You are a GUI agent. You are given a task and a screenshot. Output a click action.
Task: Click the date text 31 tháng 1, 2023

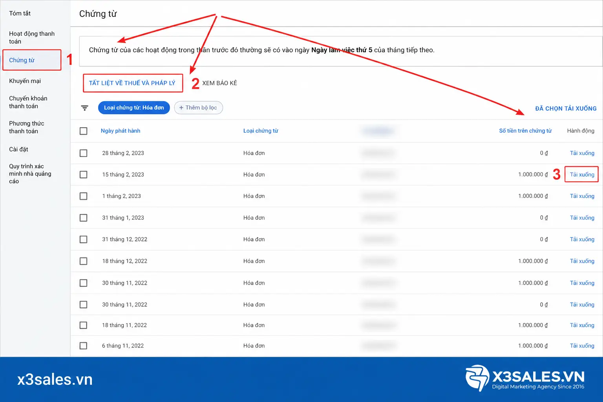[x=123, y=218]
